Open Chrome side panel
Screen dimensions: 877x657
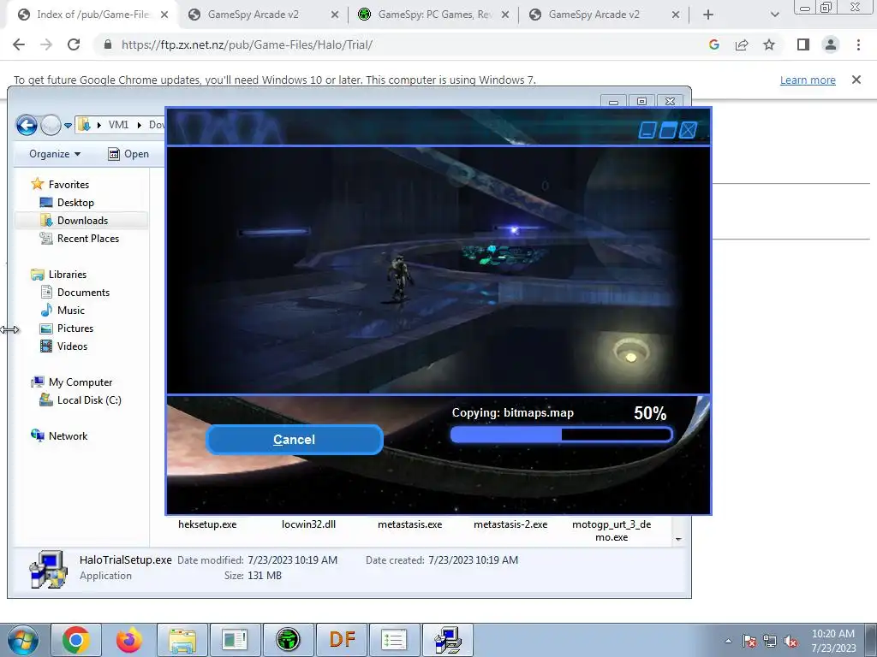click(x=803, y=44)
